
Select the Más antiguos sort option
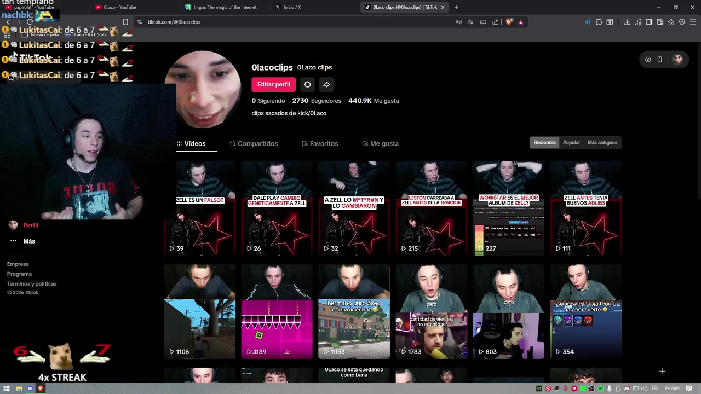click(x=602, y=142)
